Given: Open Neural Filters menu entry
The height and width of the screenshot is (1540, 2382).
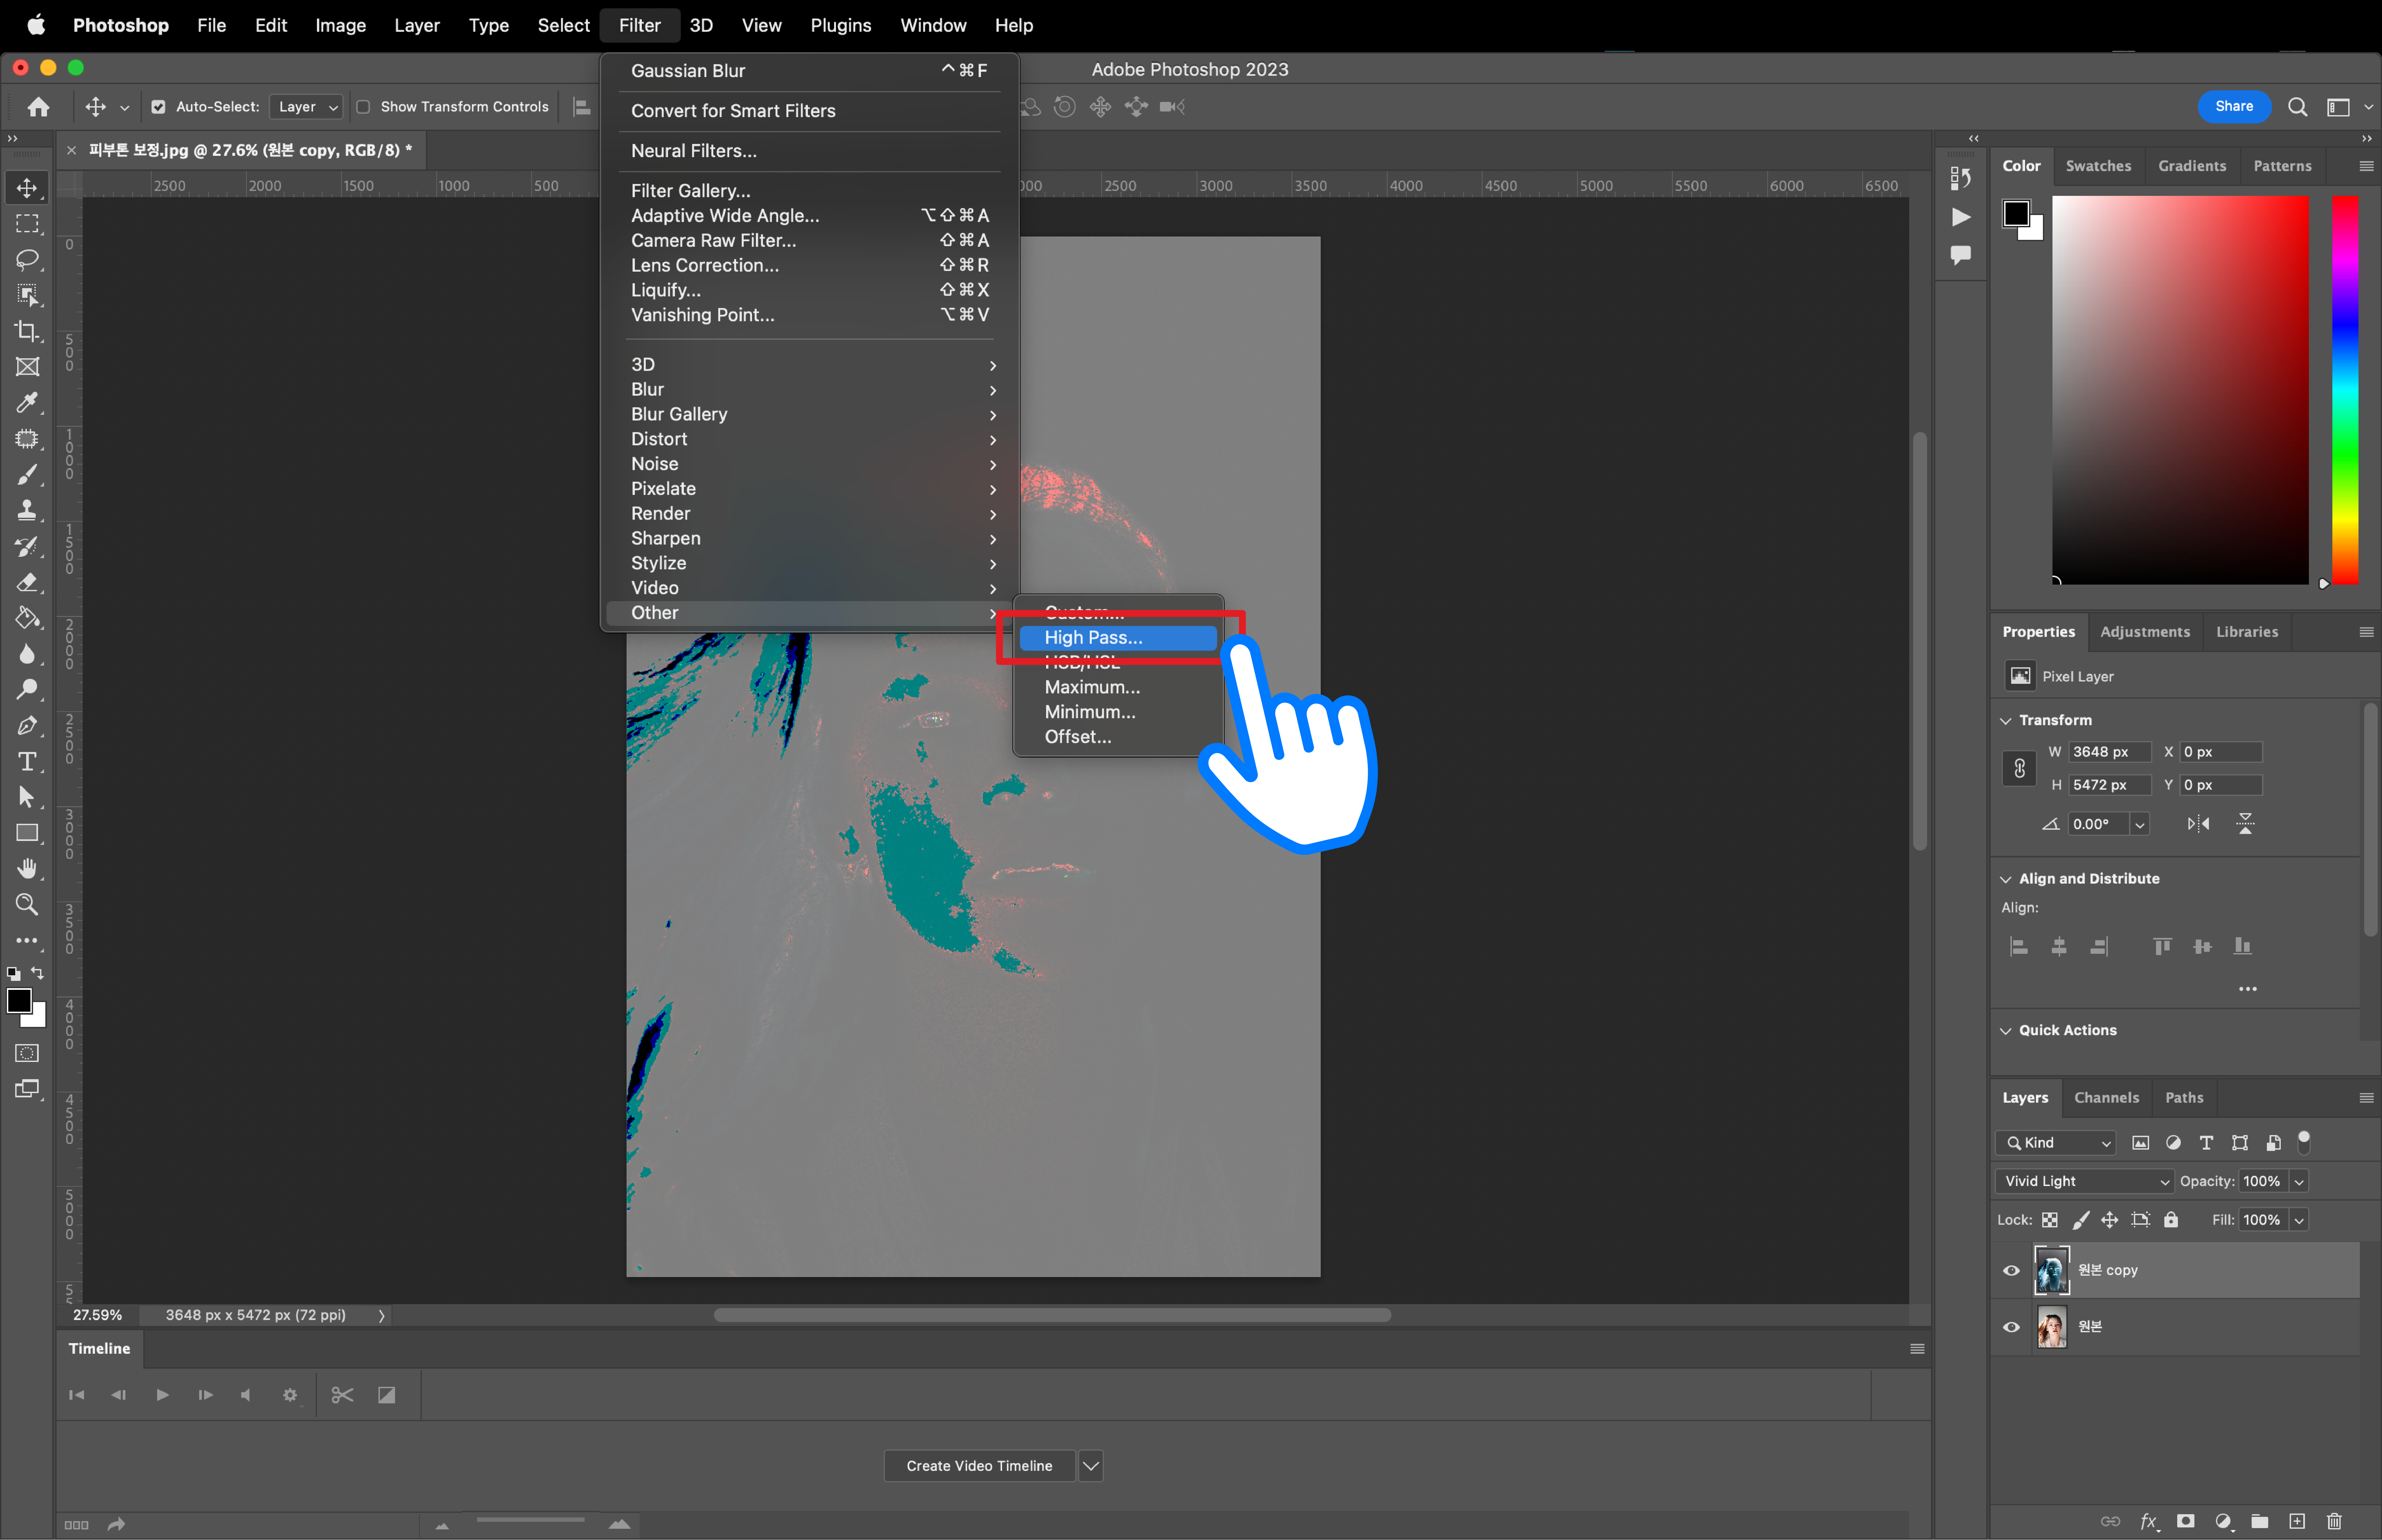Looking at the screenshot, I should tap(810, 151).
